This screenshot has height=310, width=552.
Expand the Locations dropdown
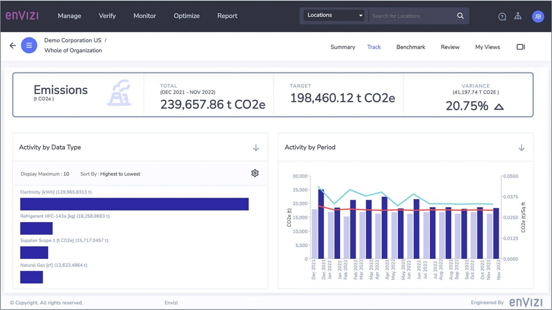tap(334, 15)
